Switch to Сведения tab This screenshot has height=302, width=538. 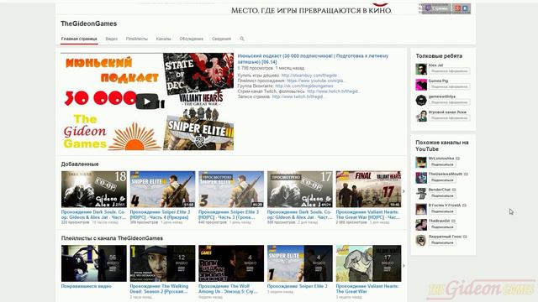tap(221, 39)
